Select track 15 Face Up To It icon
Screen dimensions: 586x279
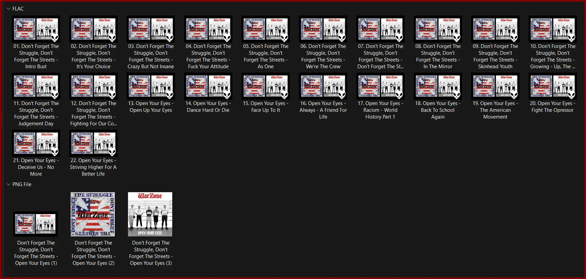pyautogui.click(x=266, y=86)
